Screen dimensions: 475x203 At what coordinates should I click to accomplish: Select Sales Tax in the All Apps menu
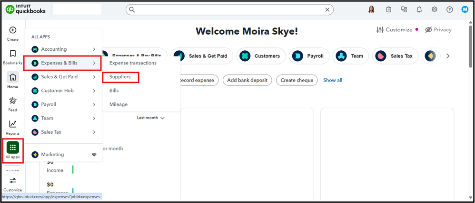pos(63,132)
